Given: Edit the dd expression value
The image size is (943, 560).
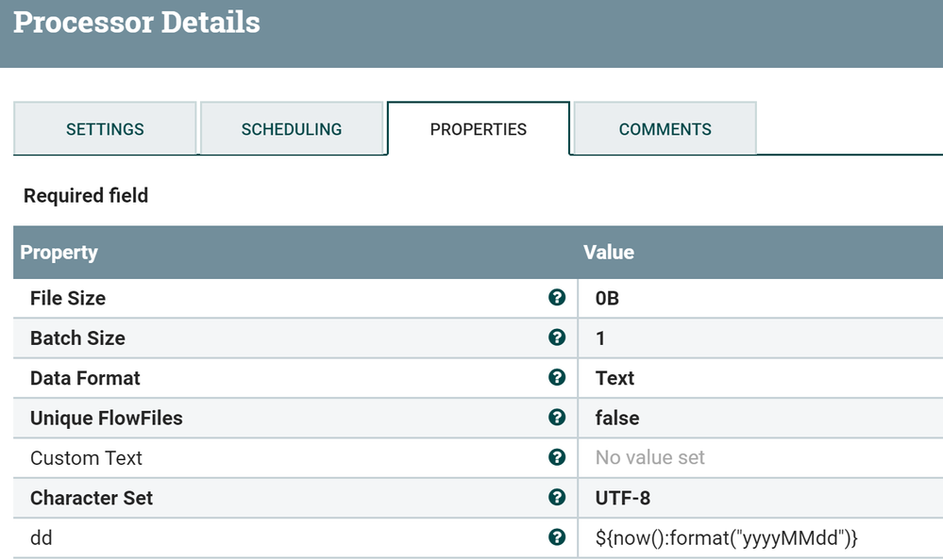Looking at the screenshot, I should [726, 537].
